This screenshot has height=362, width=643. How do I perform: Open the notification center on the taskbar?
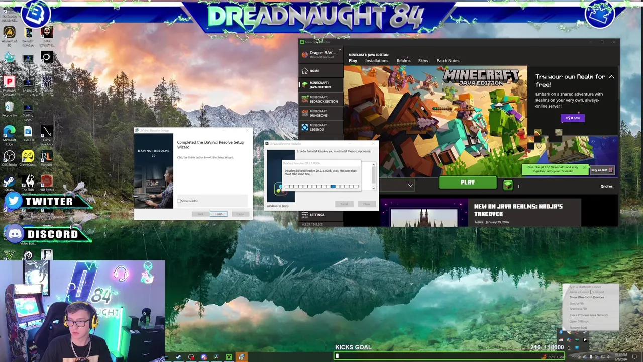point(635,357)
